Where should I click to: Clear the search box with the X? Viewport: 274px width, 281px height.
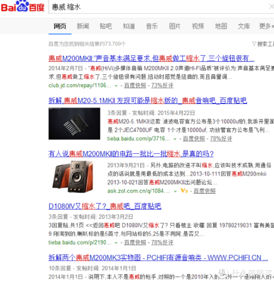point(271,7)
